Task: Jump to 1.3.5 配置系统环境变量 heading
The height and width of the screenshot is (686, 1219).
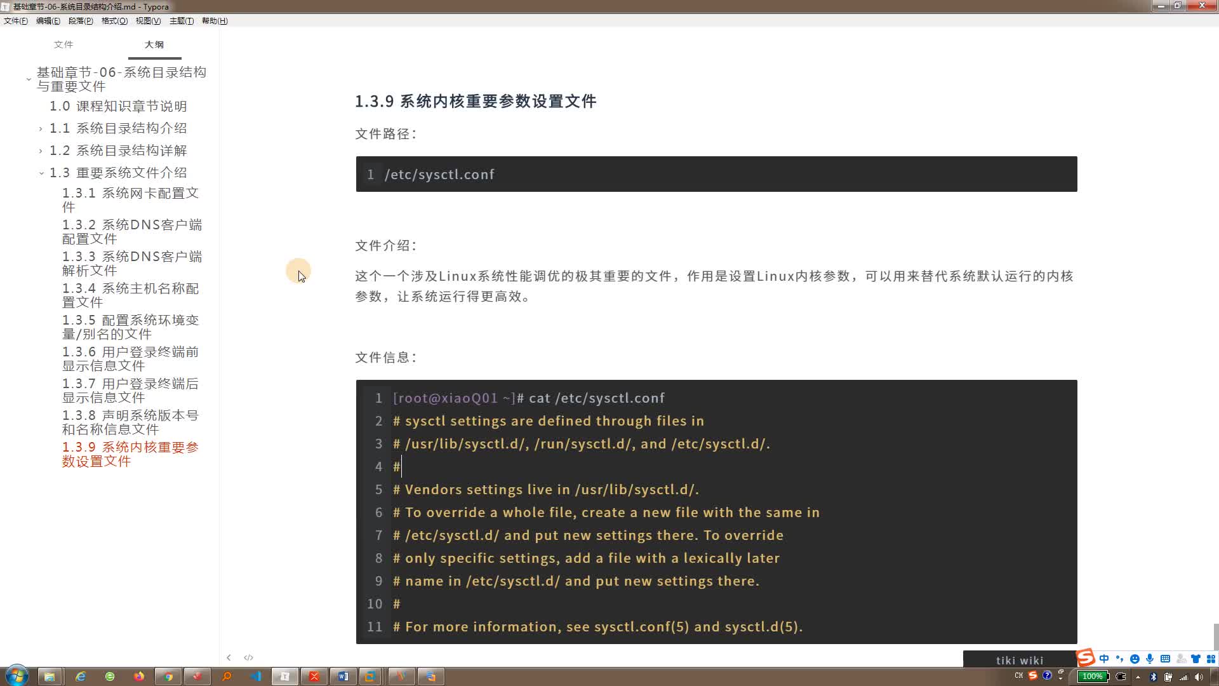Action: (x=131, y=326)
